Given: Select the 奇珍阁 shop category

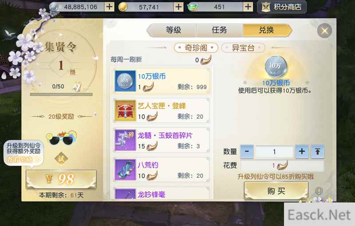Looking at the screenshot, I should pos(196,48).
